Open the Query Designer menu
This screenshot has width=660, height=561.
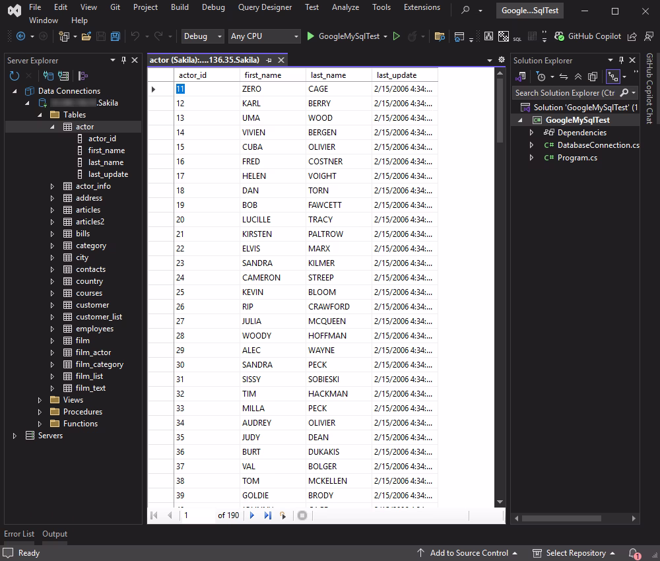click(265, 7)
